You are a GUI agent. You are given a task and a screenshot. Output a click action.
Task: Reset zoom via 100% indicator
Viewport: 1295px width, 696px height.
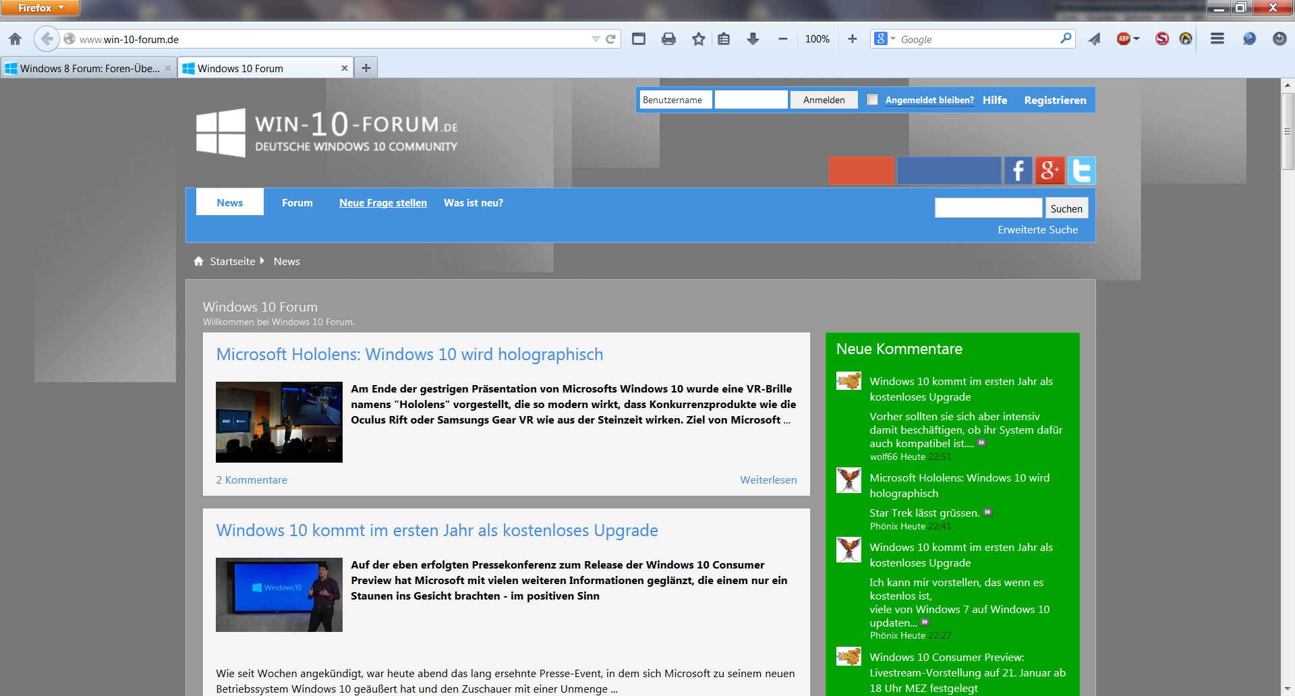(x=817, y=39)
